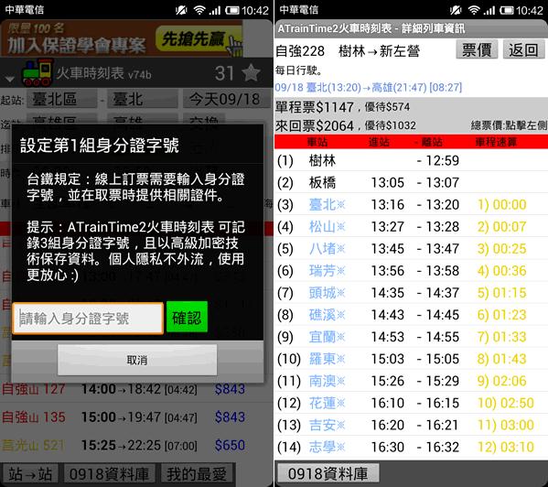The height and width of the screenshot is (487, 548).
Task: Select train row 自強山 135
Action: click(x=136, y=417)
